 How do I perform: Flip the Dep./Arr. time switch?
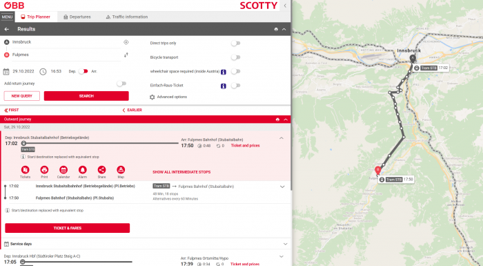pyautogui.click(x=83, y=71)
